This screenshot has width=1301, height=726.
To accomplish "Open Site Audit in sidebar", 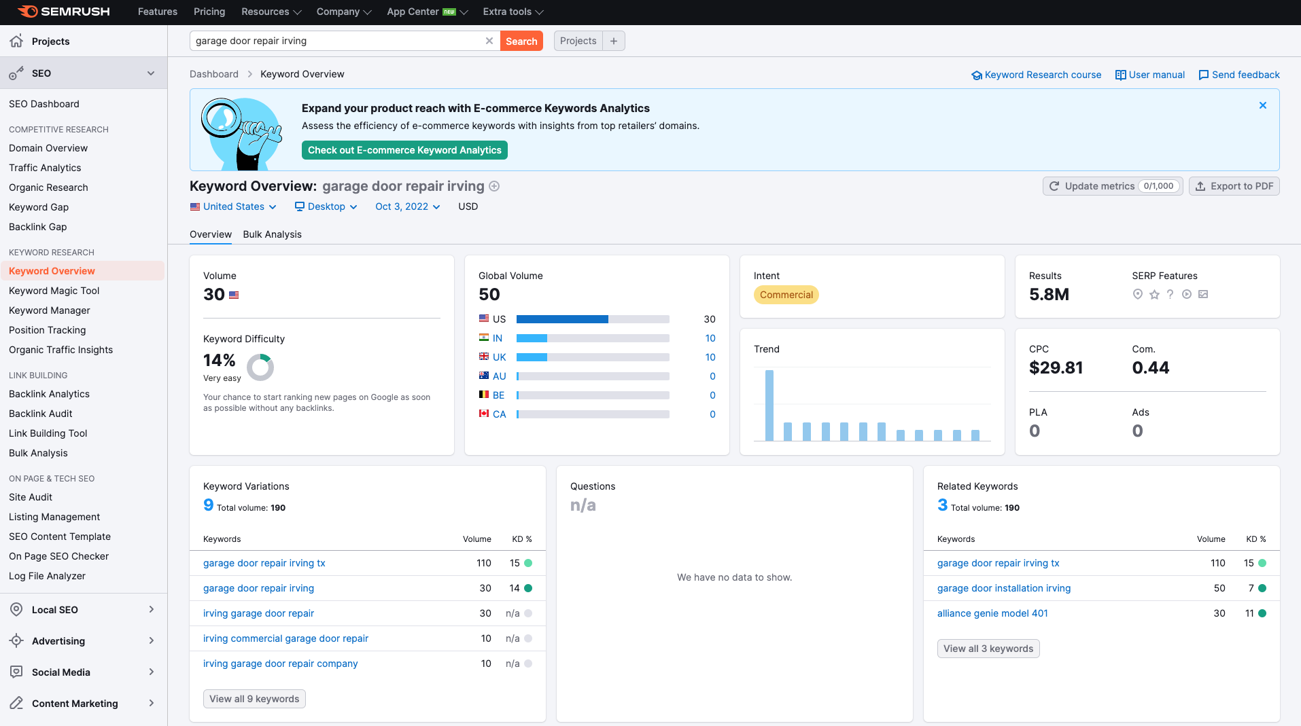I will tap(31, 497).
